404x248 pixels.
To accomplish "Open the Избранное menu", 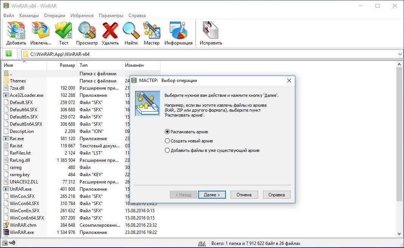I will coord(82,16).
